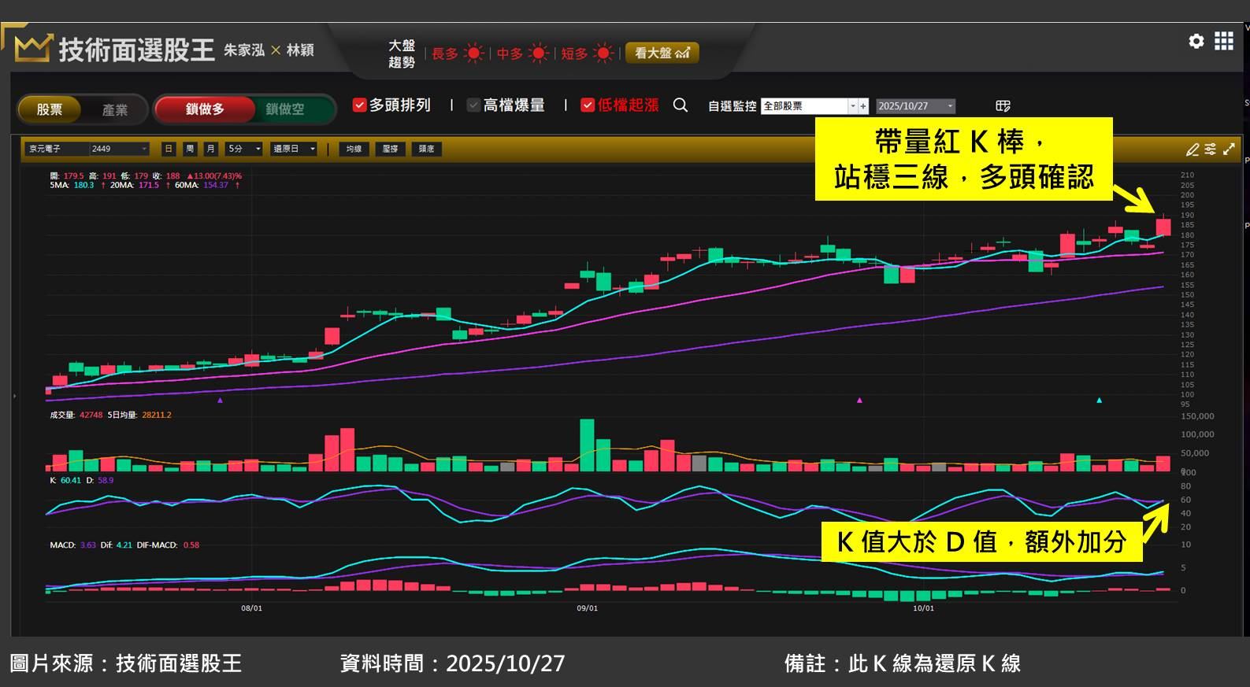Image resolution: width=1250 pixels, height=687 pixels.
Task: Click the 自選監控 label
Action: (732, 106)
